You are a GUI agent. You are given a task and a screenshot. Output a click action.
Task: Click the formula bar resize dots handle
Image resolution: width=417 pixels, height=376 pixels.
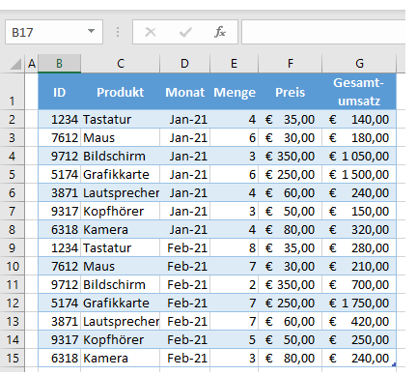point(118,32)
